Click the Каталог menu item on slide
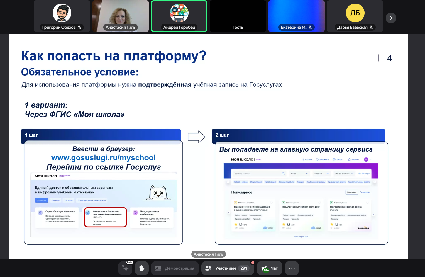This screenshot has height=277, width=425. 307,159
